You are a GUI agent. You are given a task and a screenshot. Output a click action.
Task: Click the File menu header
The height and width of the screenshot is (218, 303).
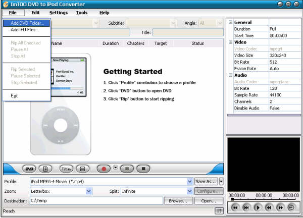pos(13,13)
